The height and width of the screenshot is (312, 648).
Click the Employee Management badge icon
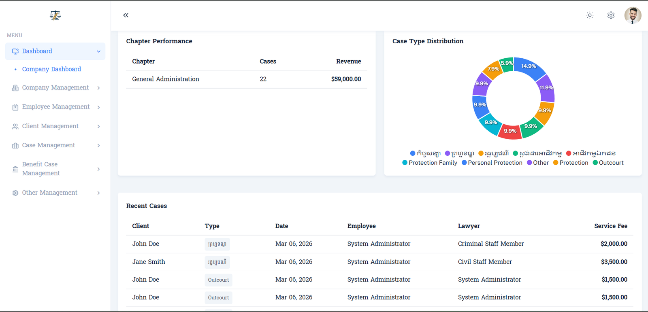[x=15, y=107]
